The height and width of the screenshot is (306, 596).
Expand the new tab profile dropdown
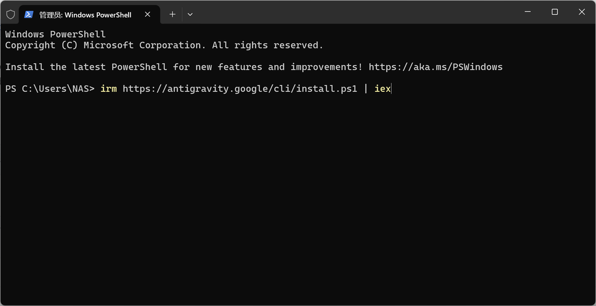coord(190,15)
